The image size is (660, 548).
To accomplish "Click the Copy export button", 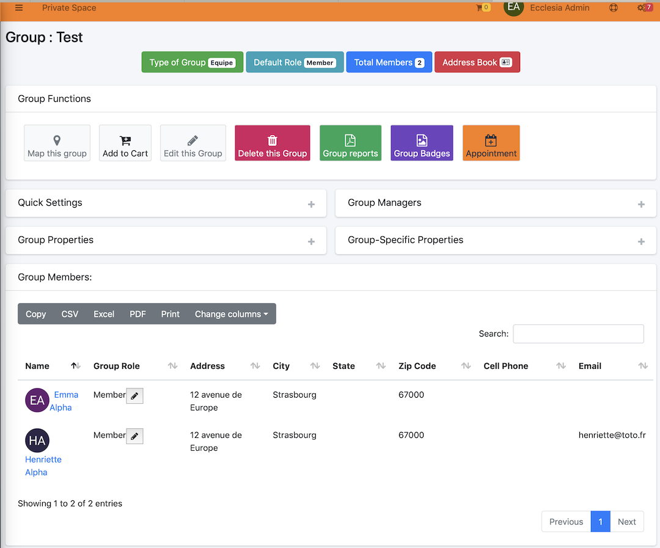I will coord(36,314).
